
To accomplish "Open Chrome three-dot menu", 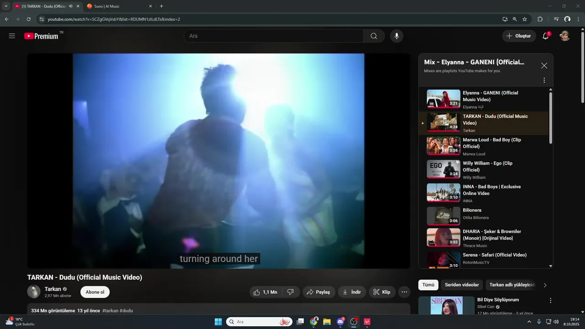I will click(x=578, y=19).
